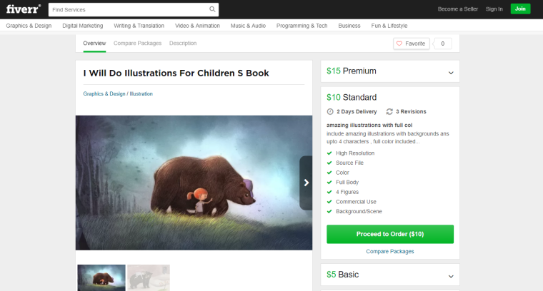Click the 2 Days Delivery clock icon
Image resolution: width=543 pixels, height=291 pixels.
click(330, 111)
